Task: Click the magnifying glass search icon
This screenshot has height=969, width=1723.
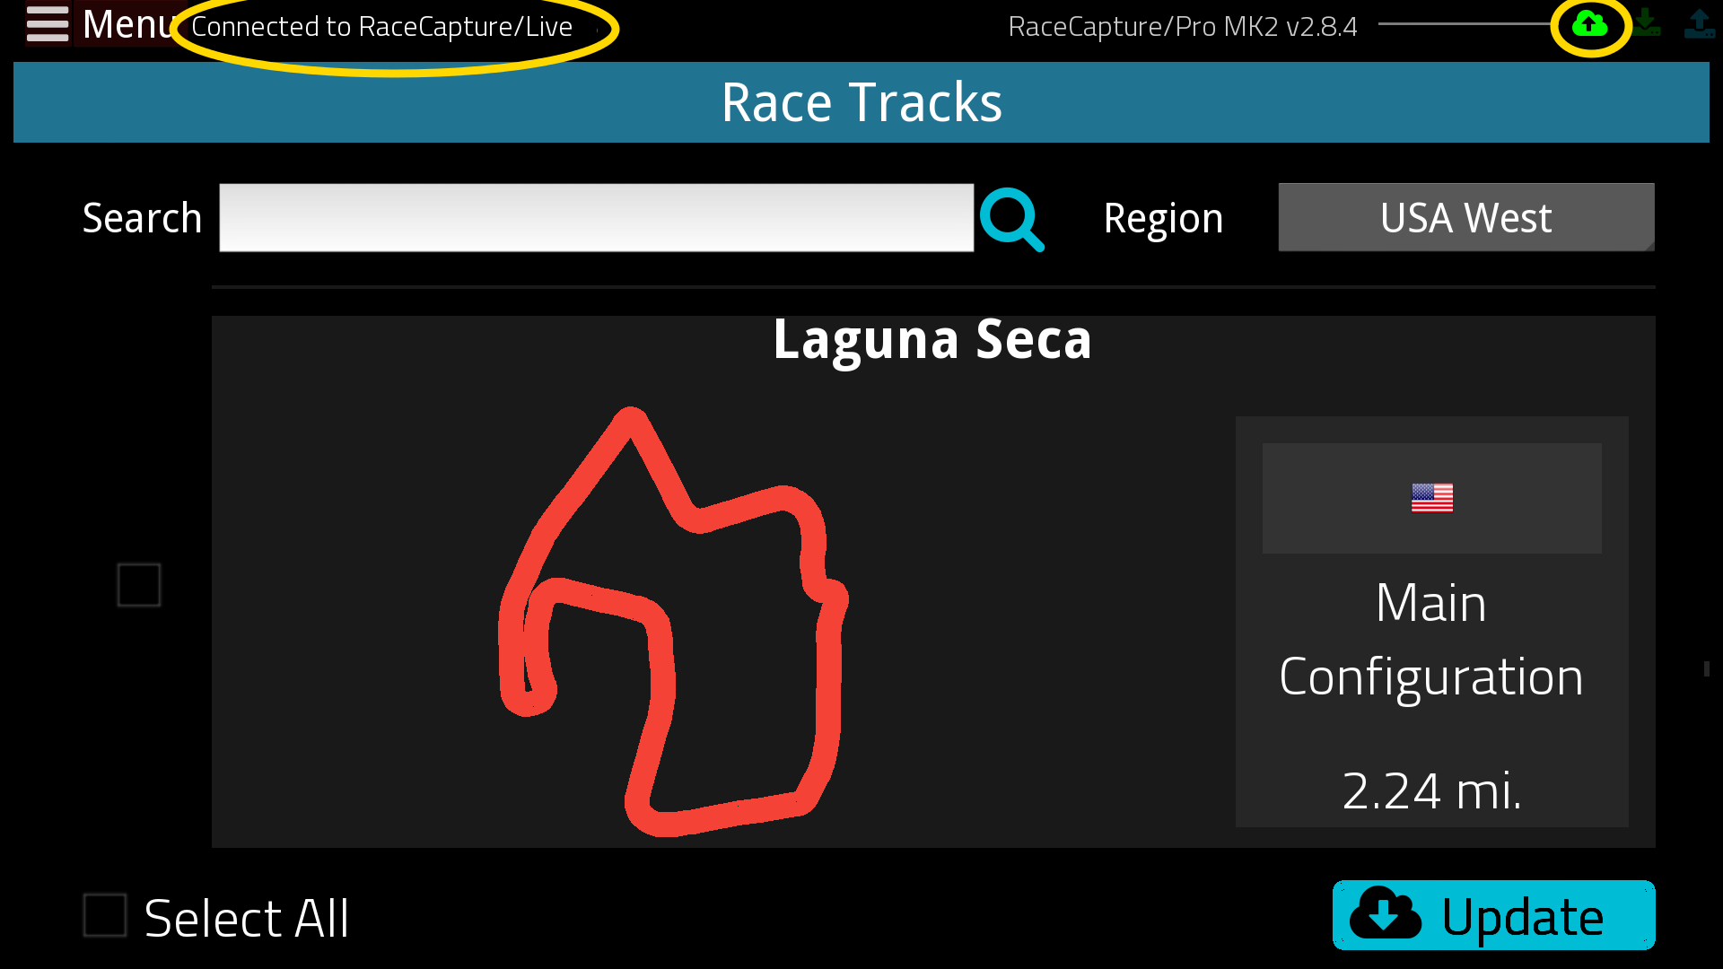Action: tap(1012, 219)
